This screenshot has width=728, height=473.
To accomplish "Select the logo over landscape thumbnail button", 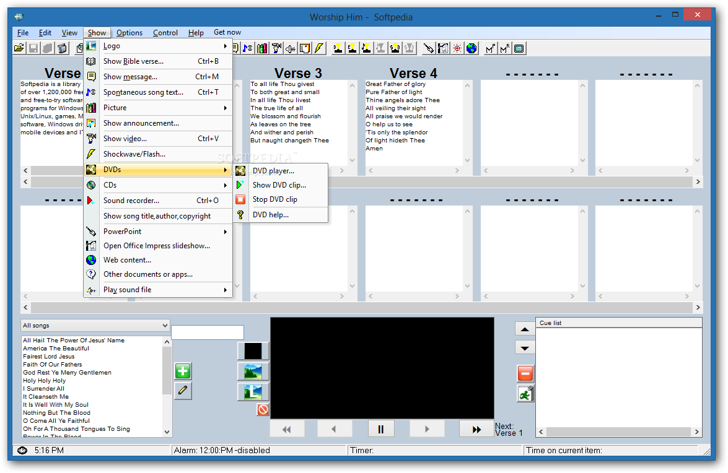I will point(253,392).
